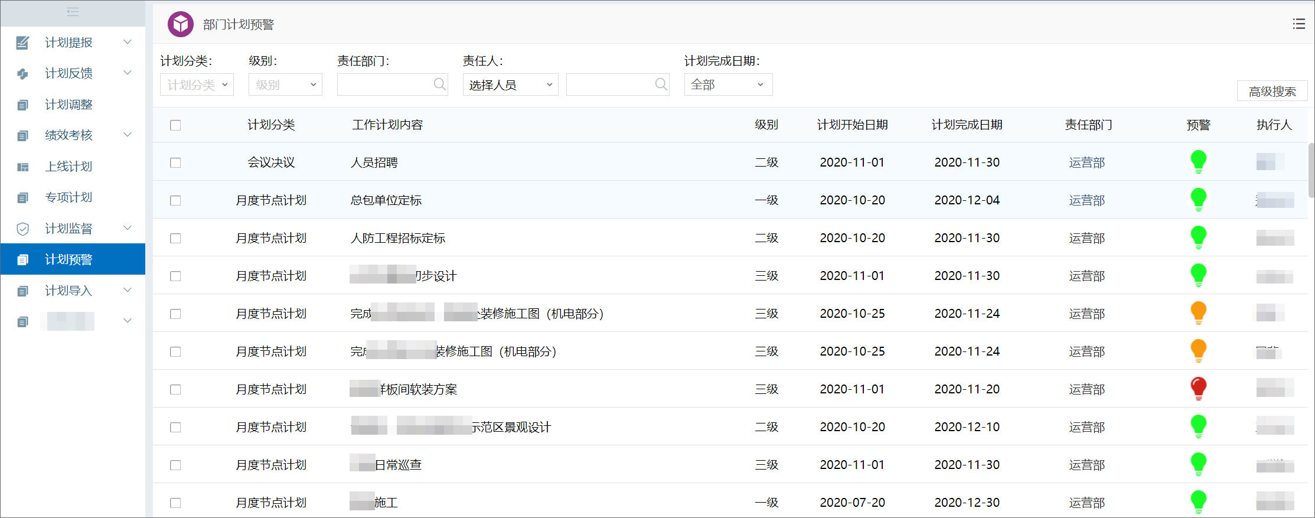
Task: Check the box for 日常巡查 row
Action: tap(175, 465)
